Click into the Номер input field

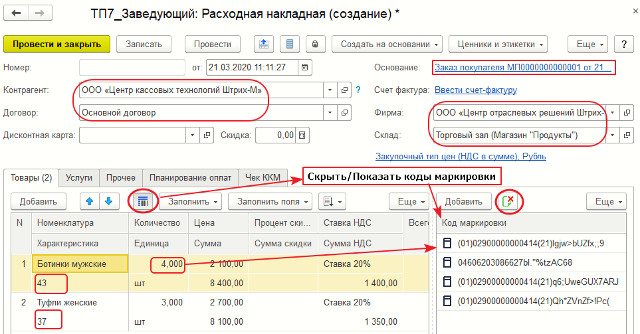132,68
